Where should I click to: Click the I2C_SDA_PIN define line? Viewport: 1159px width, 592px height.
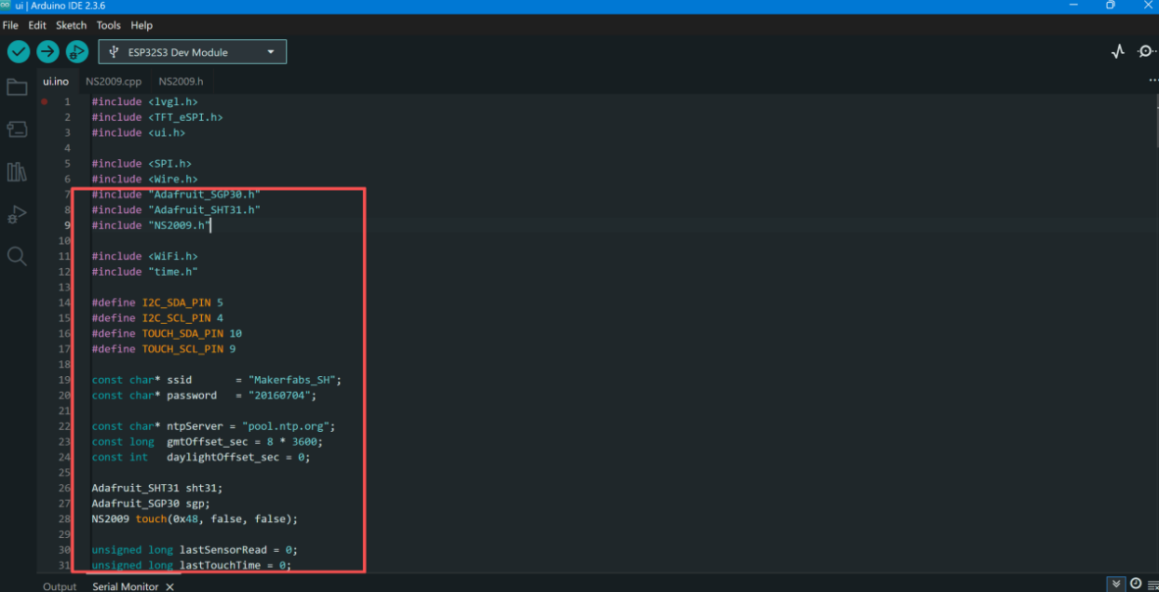[x=157, y=303]
